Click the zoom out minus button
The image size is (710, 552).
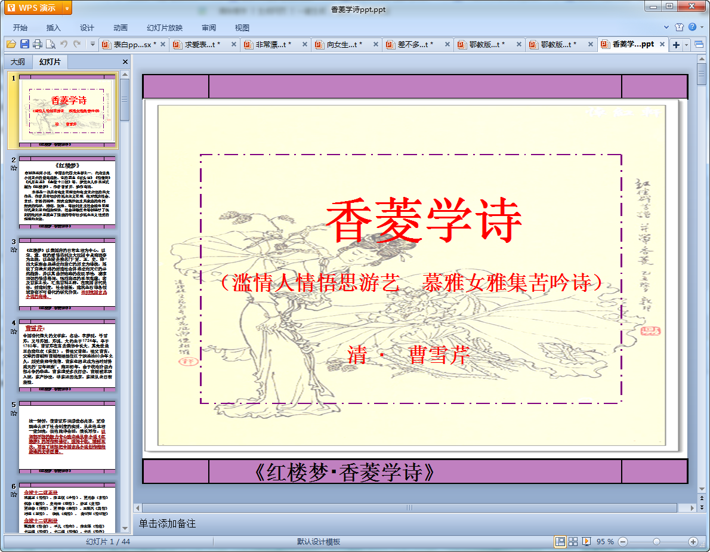pos(623,542)
